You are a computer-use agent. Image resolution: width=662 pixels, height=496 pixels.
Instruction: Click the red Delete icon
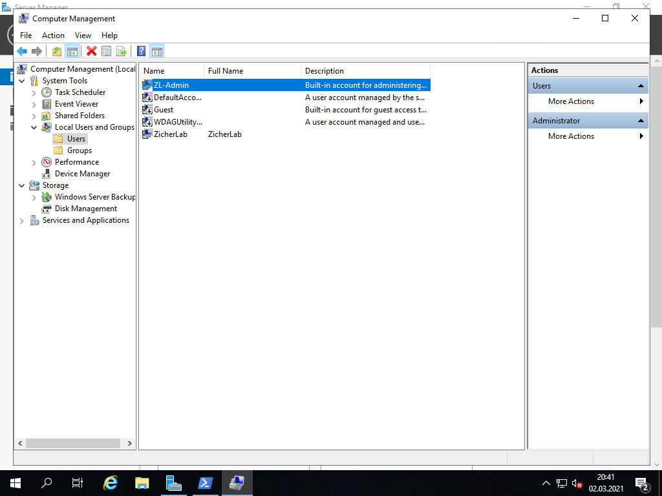click(x=92, y=52)
